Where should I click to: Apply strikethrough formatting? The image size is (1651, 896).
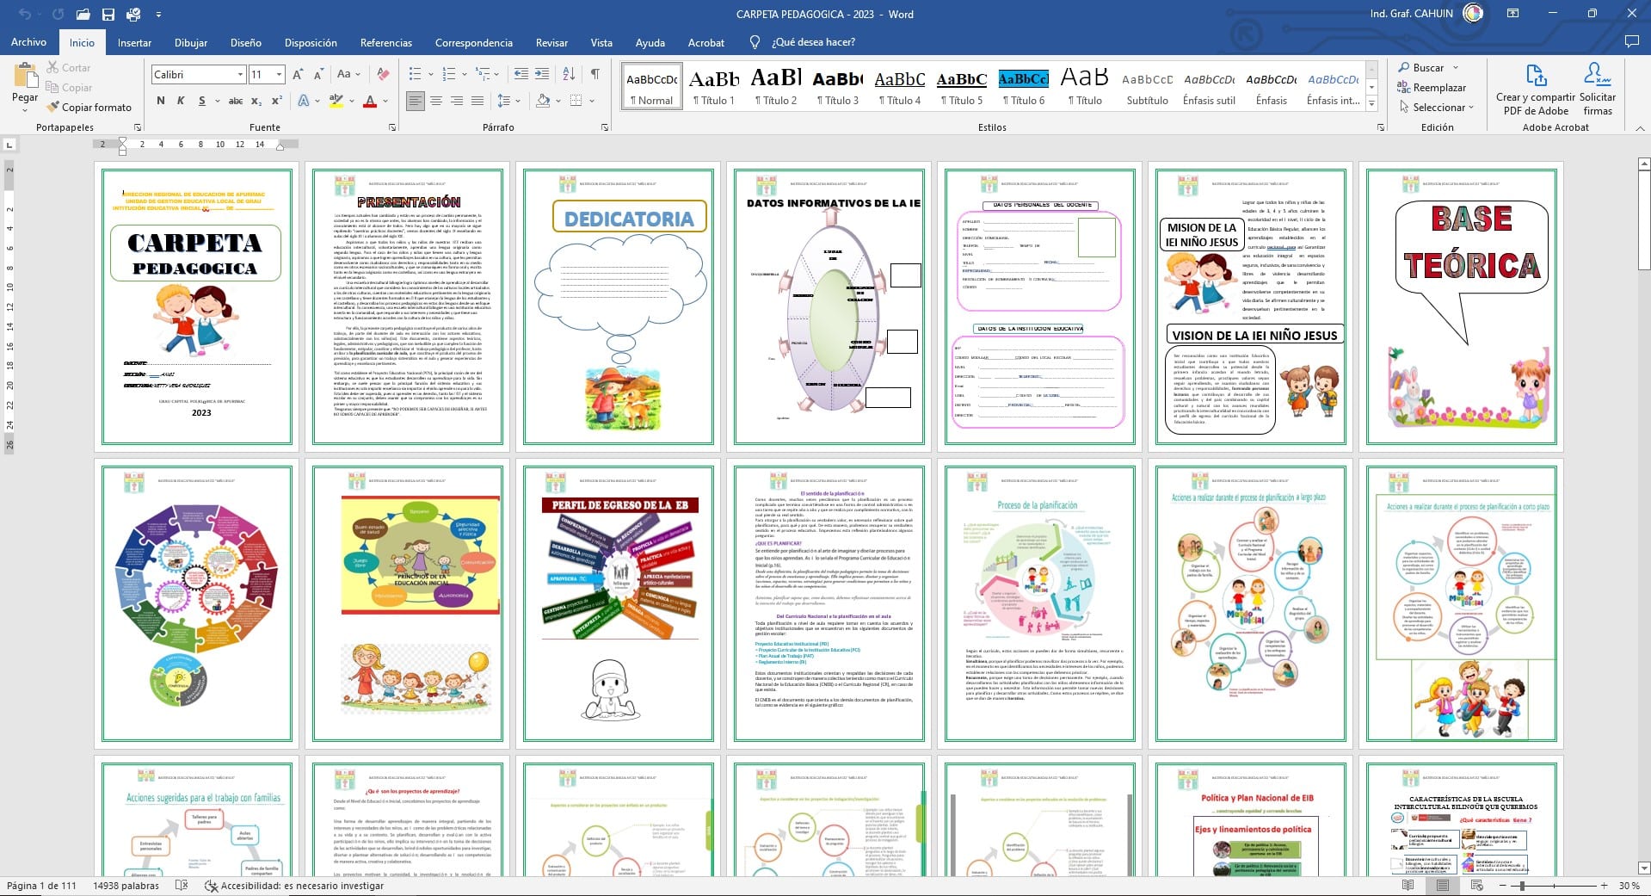tap(235, 101)
